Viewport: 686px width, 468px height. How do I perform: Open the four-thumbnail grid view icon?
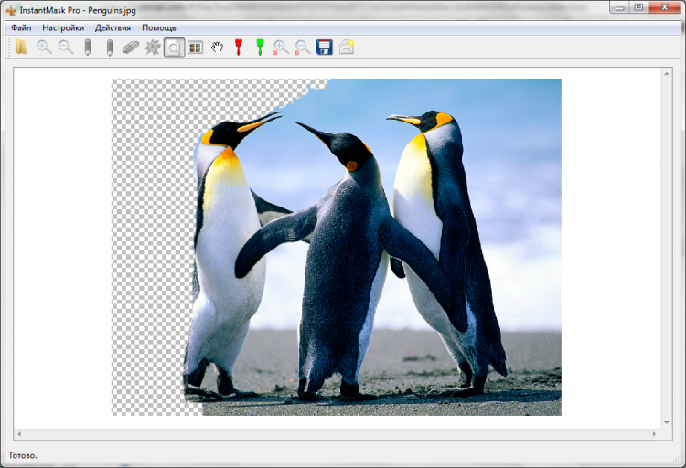195,48
